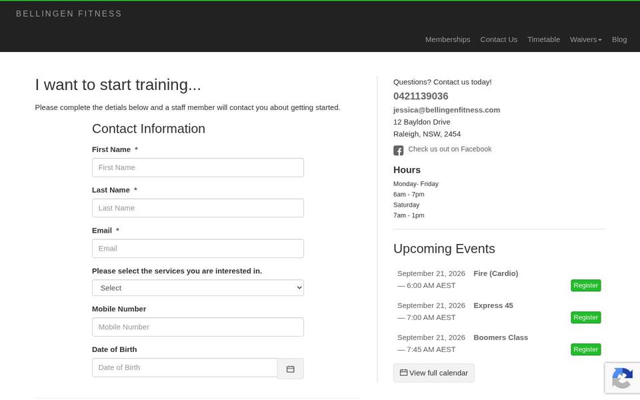Go to the Memberships page
Image resolution: width=640 pixels, height=400 pixels.
448,39
